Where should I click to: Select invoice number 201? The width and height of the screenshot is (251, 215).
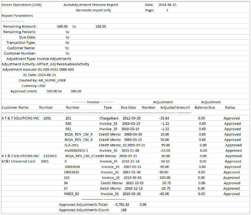(68, 118)
